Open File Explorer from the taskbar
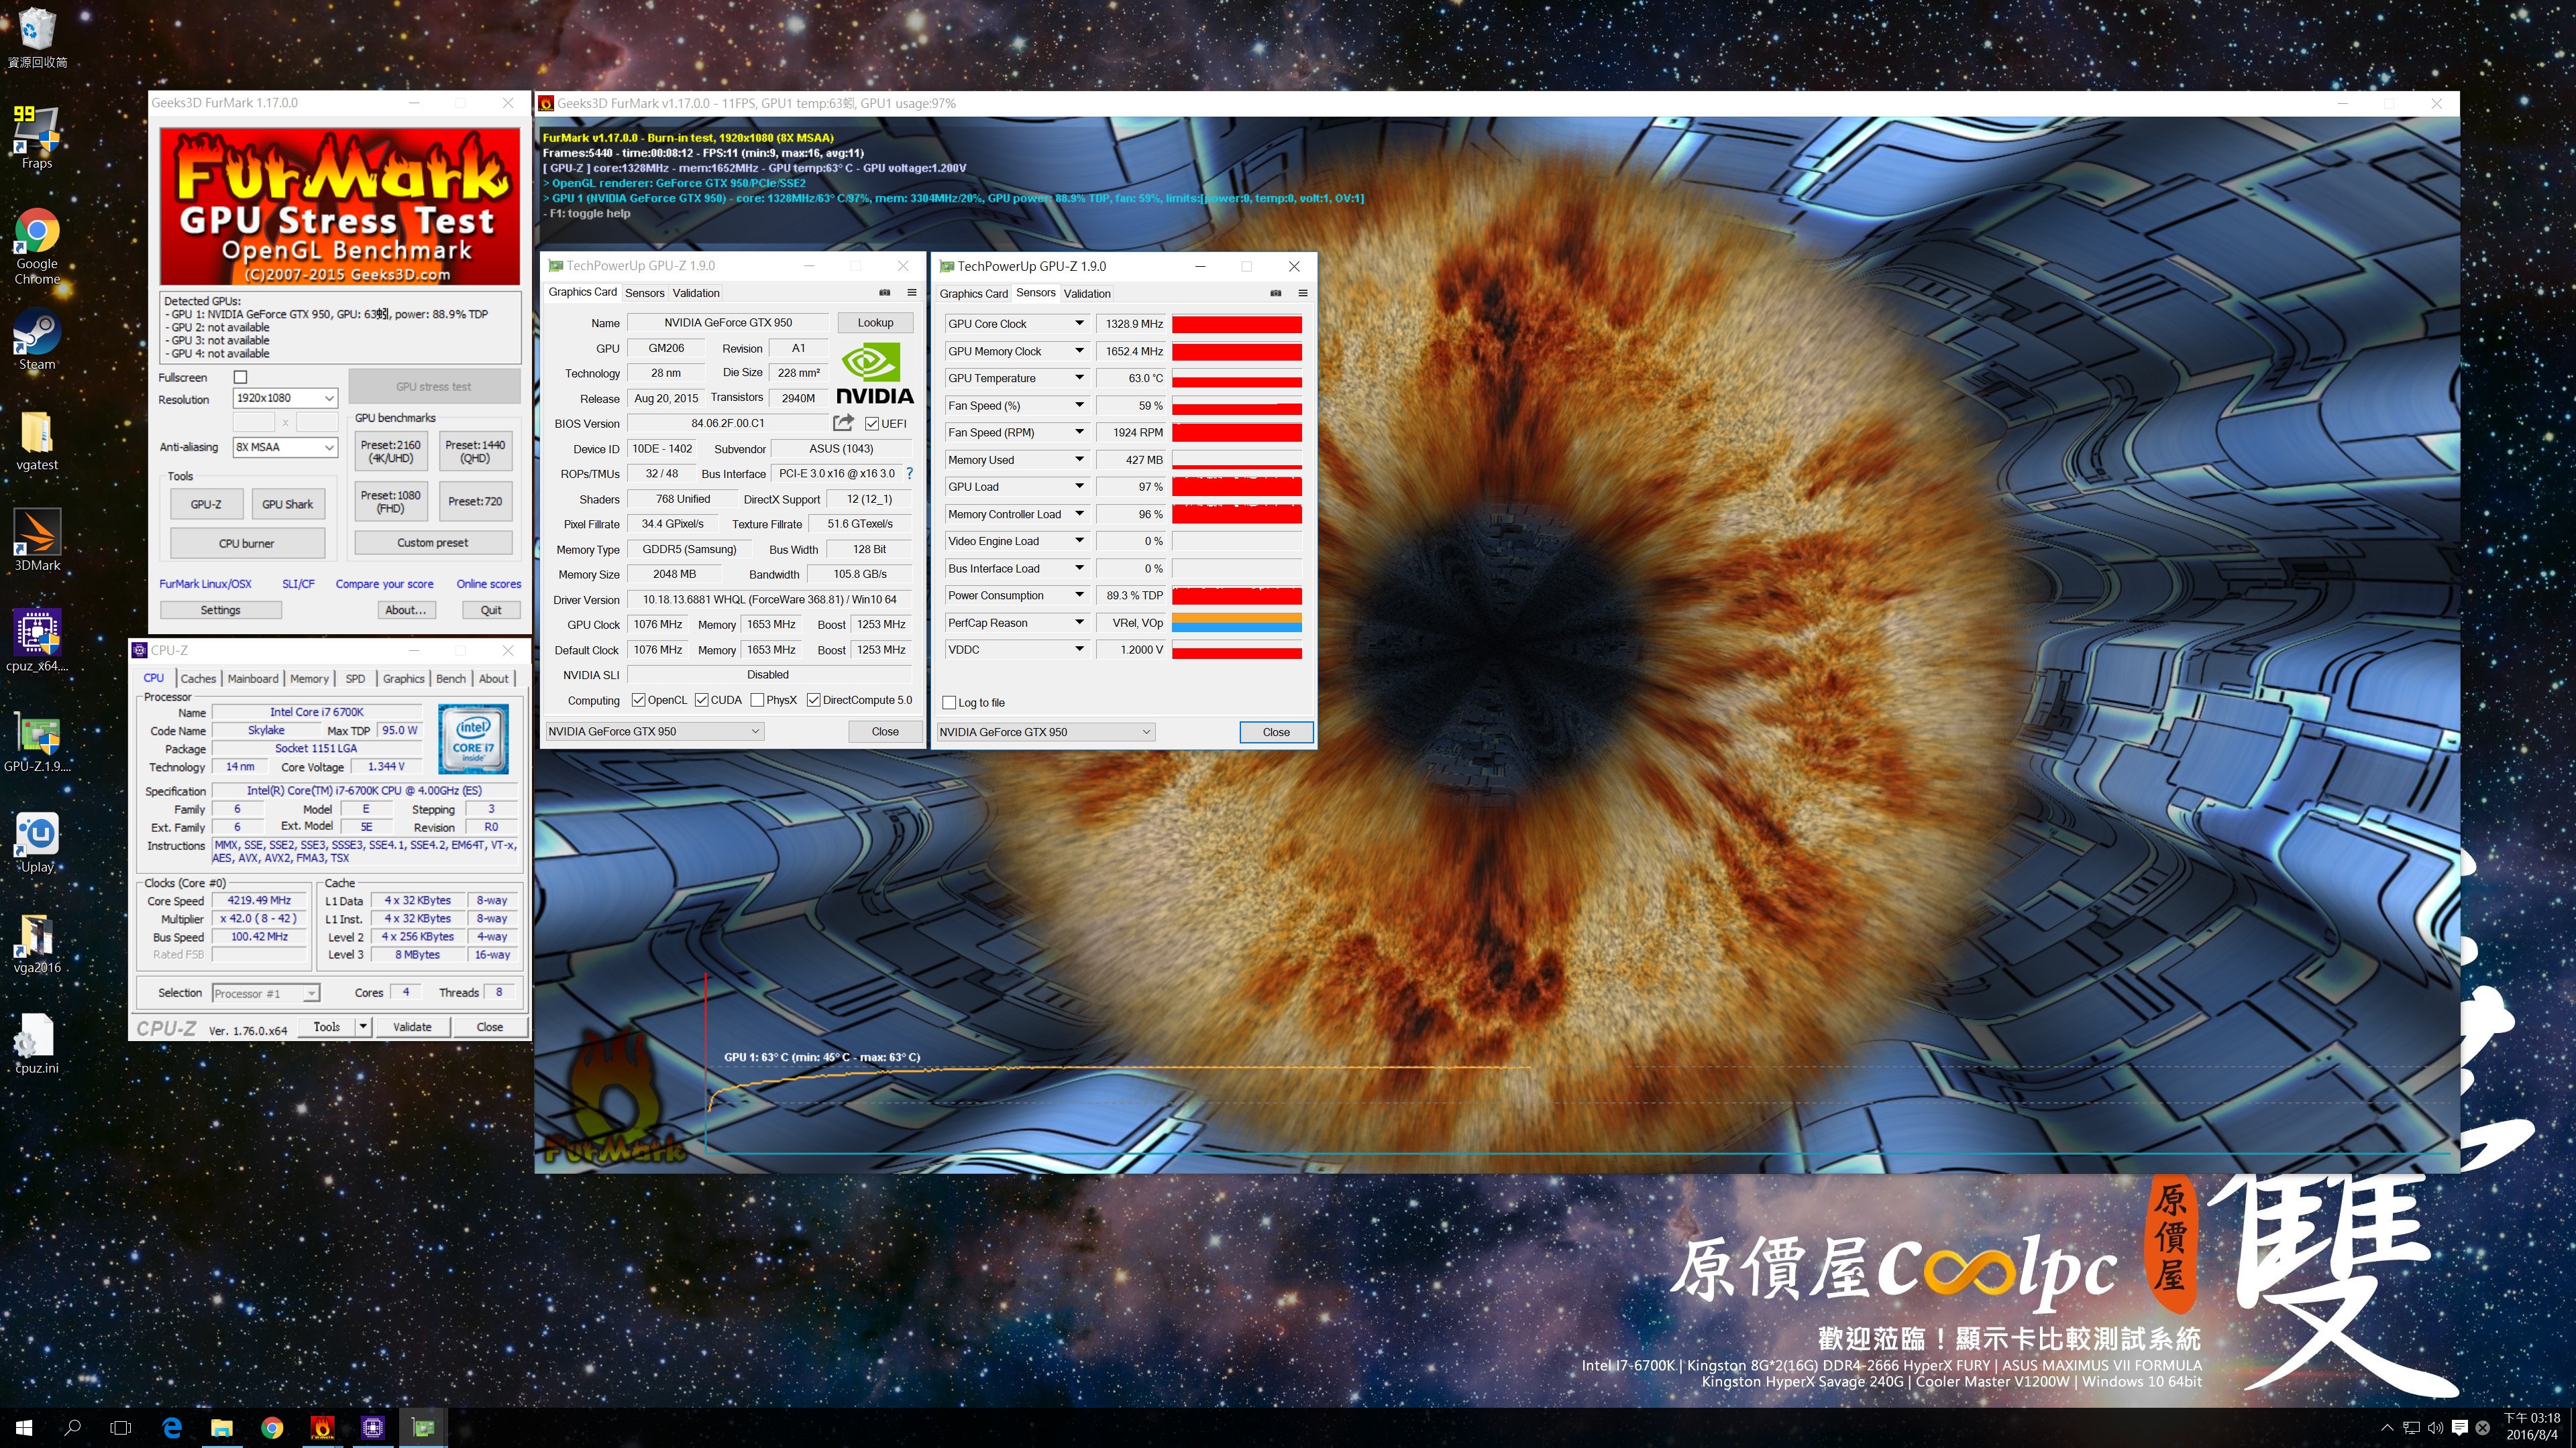This screenshot has height=1448, width=2576. point(222,1428)
